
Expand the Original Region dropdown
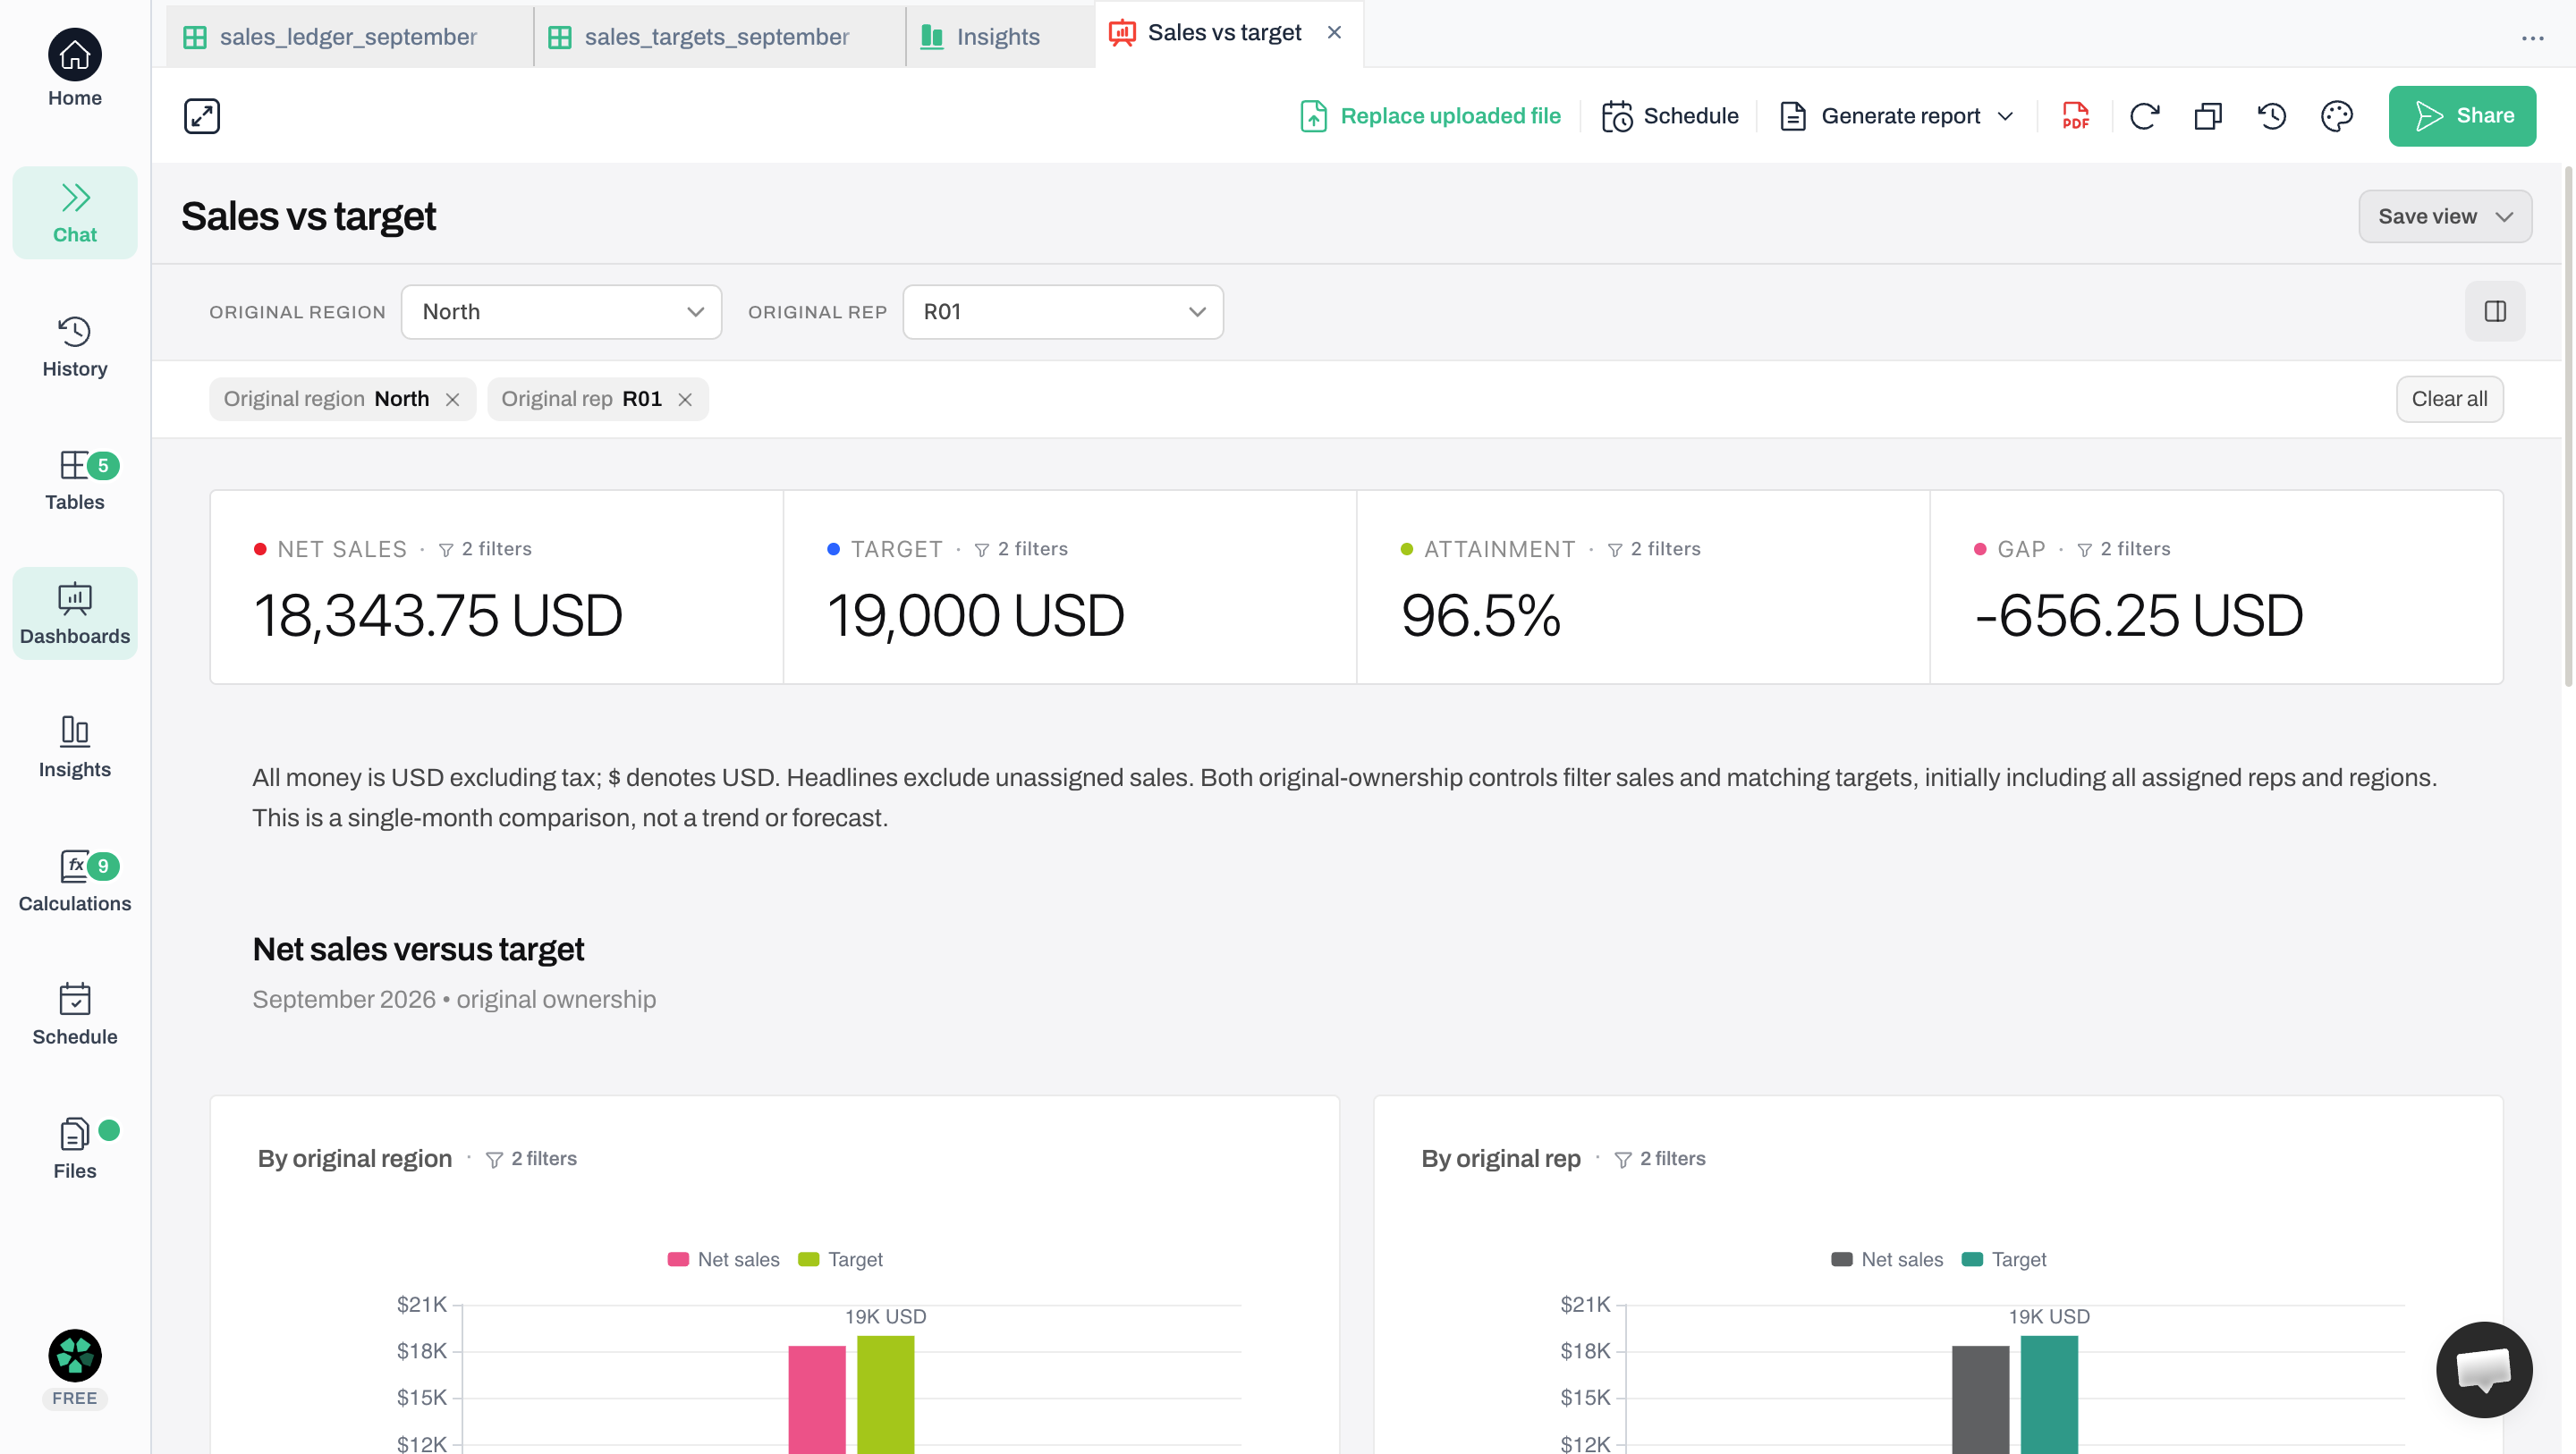point(561,312)
